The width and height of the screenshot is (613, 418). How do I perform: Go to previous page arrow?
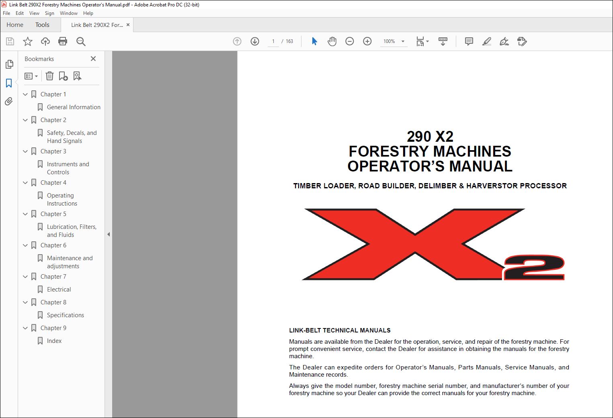[x=237, y=41]
